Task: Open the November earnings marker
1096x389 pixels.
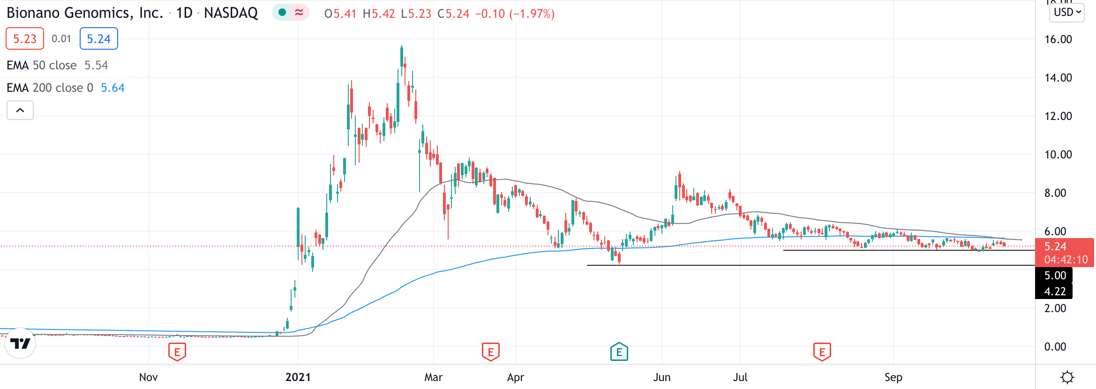Action: 177,352
